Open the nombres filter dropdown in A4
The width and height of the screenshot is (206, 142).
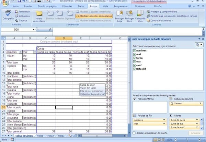(x=21, y=52)
